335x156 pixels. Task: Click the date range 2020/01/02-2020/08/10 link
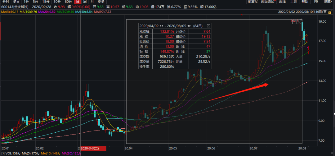300,12
